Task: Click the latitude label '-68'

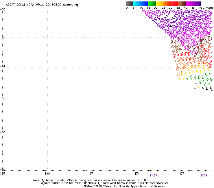Action: [x=3, y=132]
